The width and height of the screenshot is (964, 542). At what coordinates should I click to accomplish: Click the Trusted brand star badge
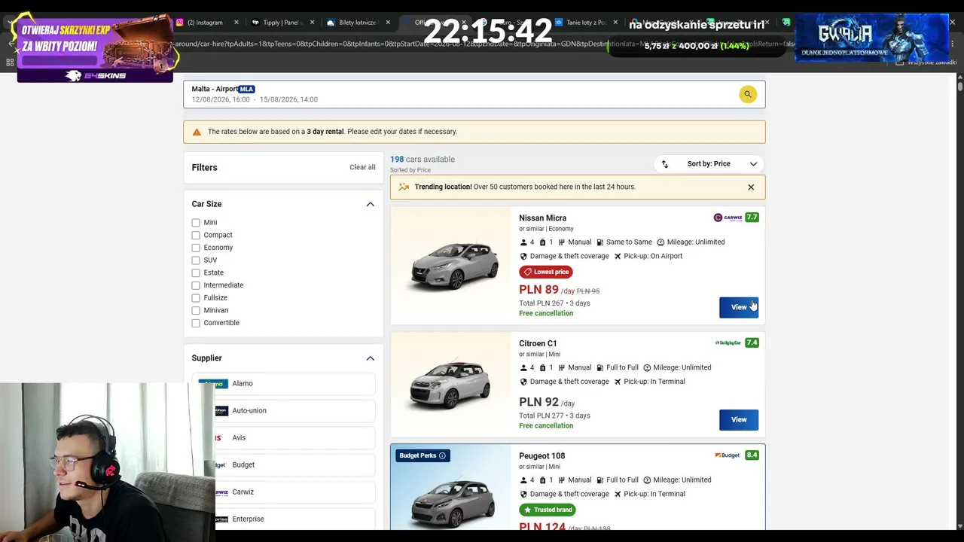click(x=548, y=510)
